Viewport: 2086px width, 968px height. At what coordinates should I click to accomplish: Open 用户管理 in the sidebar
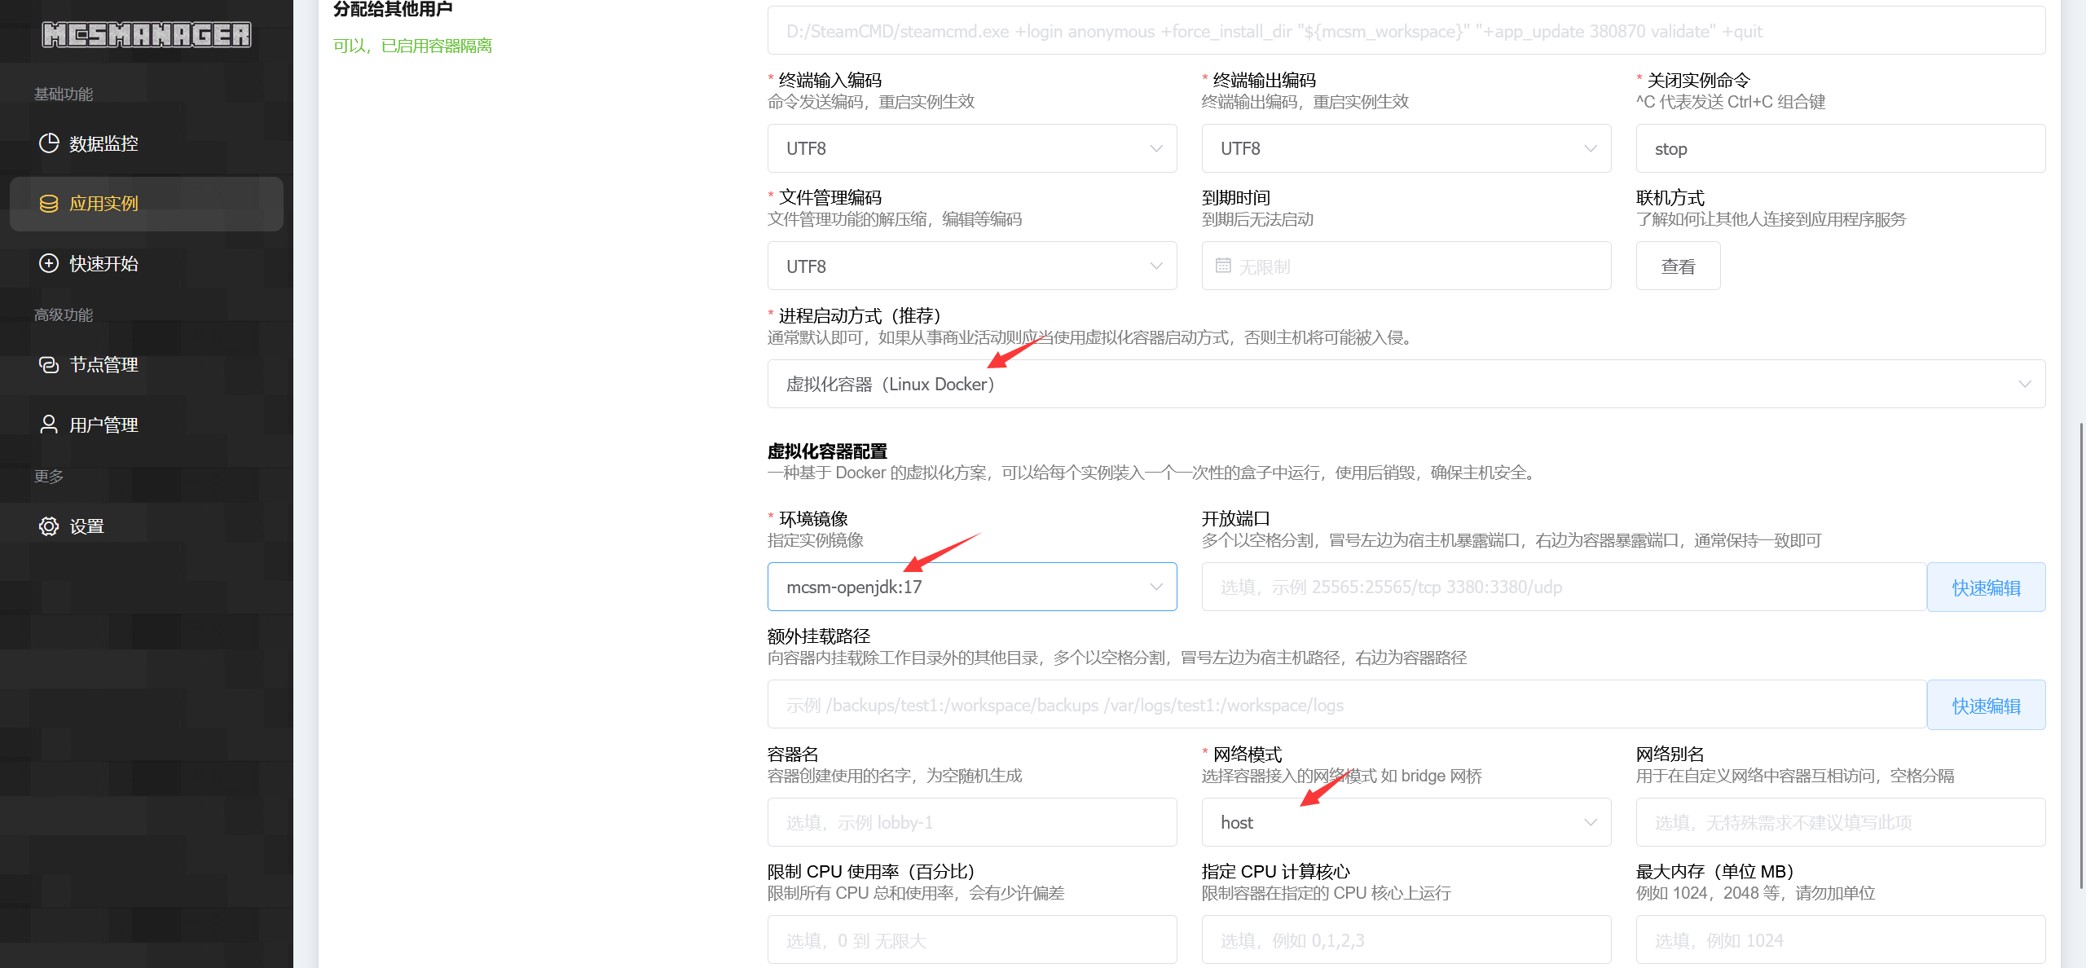coord(103,425)
